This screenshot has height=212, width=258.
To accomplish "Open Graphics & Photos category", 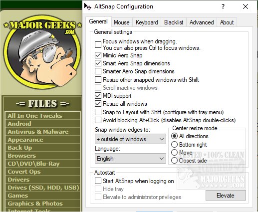I will (35, 204).
